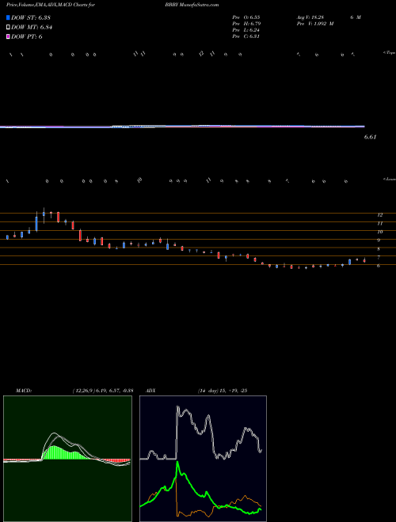This screenshot has width=396, height=522.
Task: Click the ADX (14 day) parameters text
Action: coord(223,391)
